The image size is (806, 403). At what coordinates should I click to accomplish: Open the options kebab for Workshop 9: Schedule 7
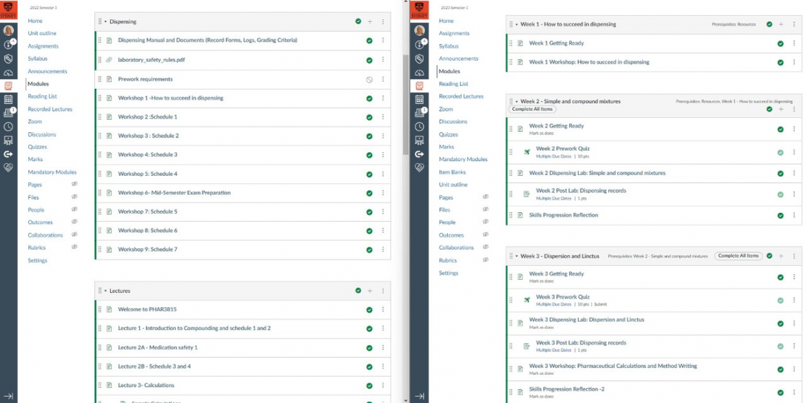click(383, 249)
